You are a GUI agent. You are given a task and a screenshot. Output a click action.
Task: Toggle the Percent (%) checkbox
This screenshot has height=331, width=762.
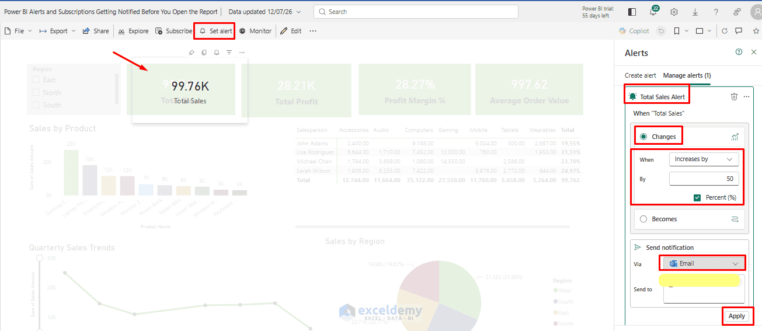click(697, 197)
